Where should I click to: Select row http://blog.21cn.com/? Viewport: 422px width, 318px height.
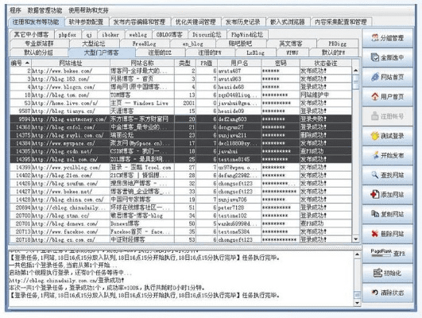(x=181, y=175)
